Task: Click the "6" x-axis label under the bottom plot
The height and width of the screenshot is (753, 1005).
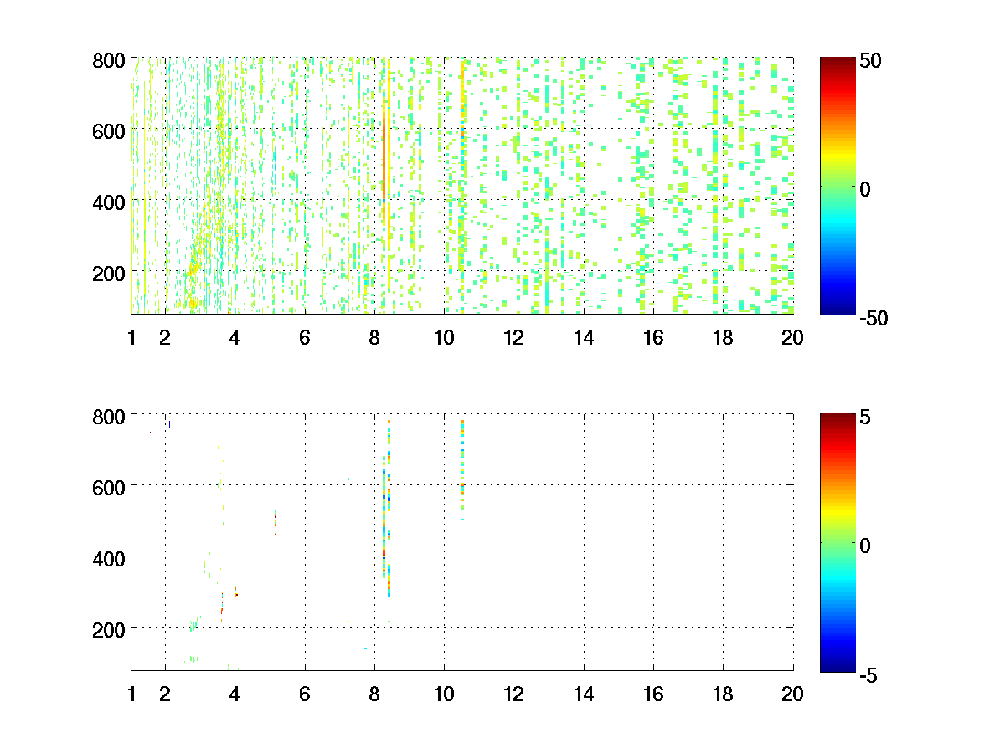Action: pyautogui.click(x=305, y=694)
